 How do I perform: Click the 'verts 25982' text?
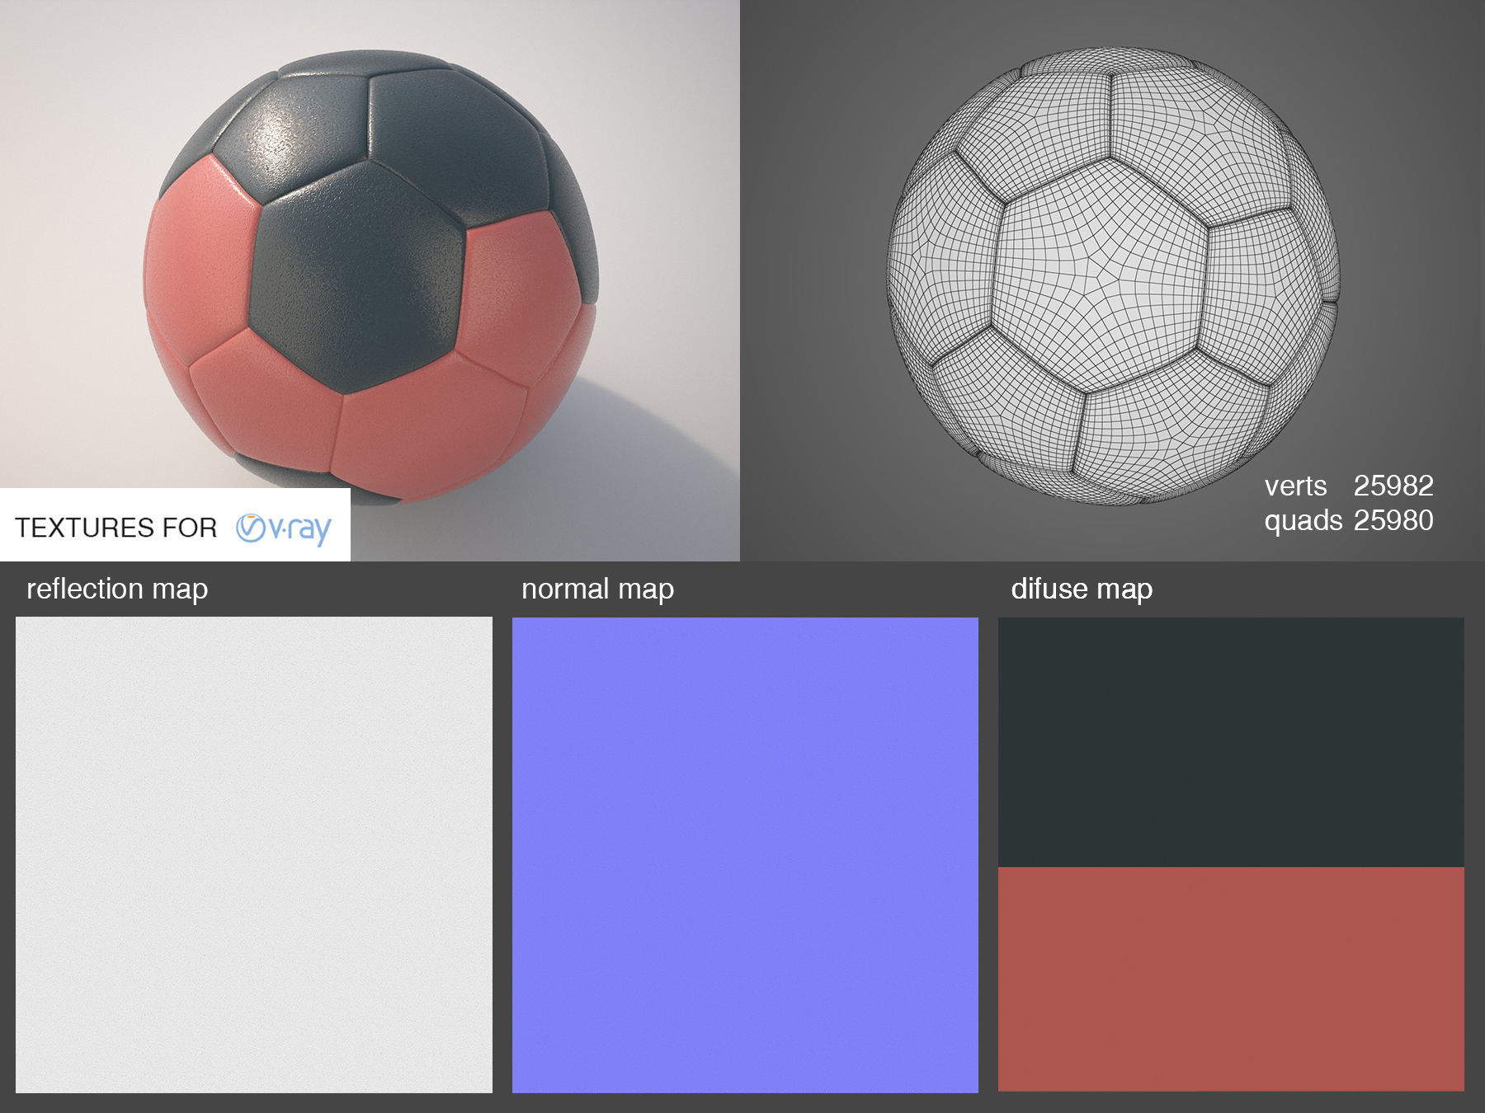coord(1349,486)
